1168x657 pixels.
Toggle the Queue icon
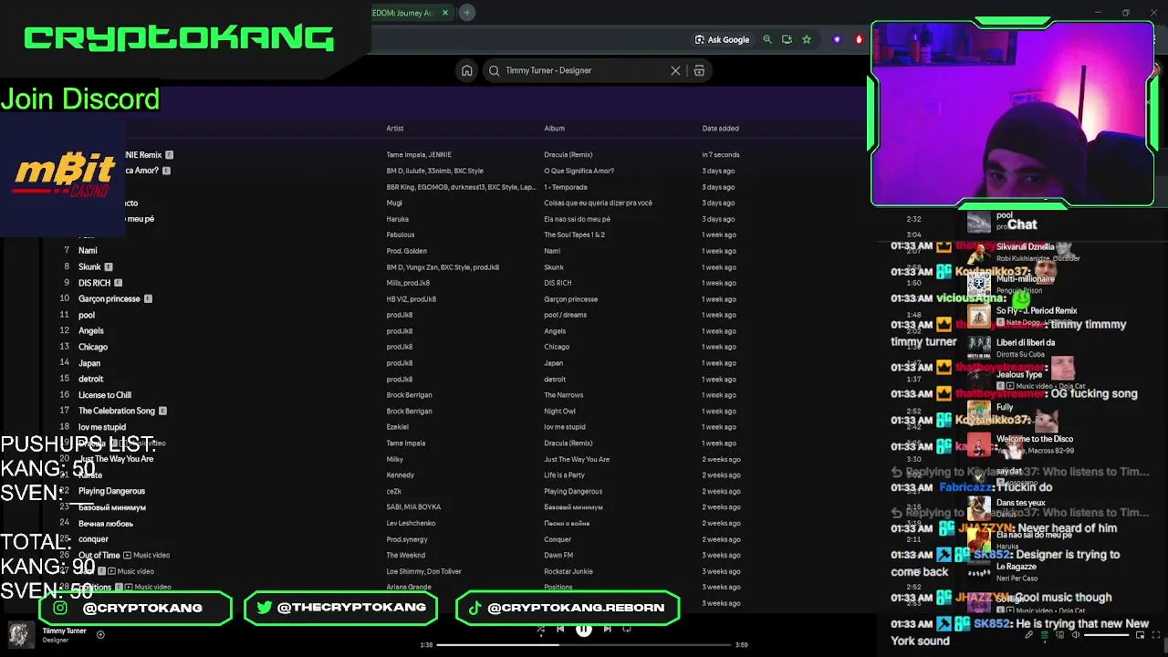click(1045, 635)
